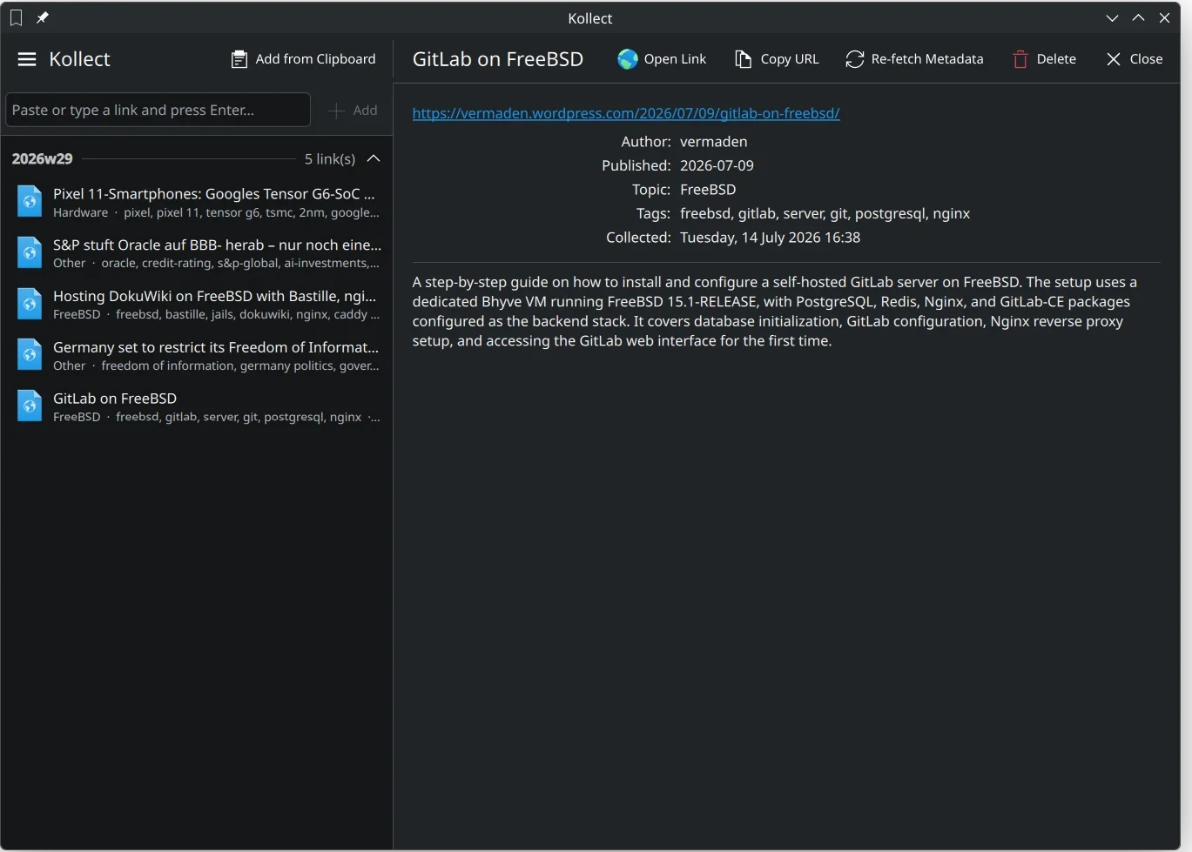Open the vermaden.wordpress.com gitlab-on-freebsd URL

coord(626,113)
